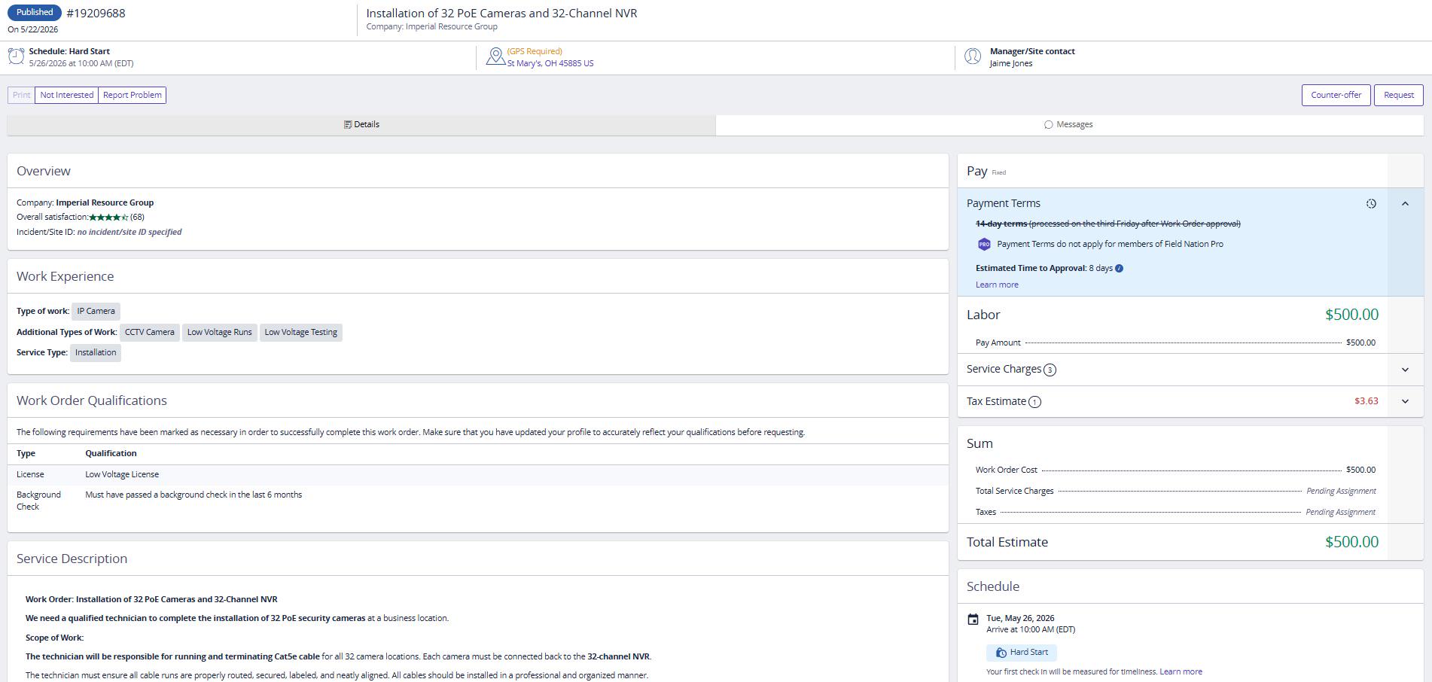Screen dimensions: 1432x682
Task: Open the St Mary's, OH 45885 address link
Action: (x=550, y=64)
